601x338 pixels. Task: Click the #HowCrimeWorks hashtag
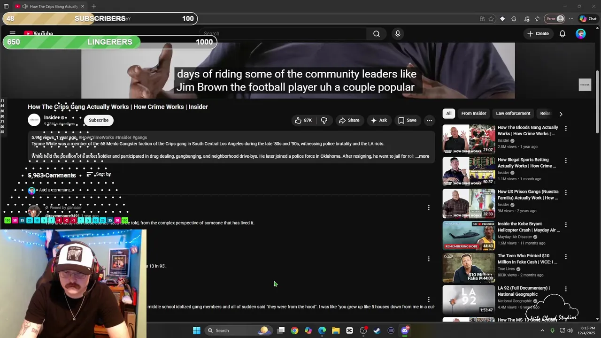tap(96, 138)
